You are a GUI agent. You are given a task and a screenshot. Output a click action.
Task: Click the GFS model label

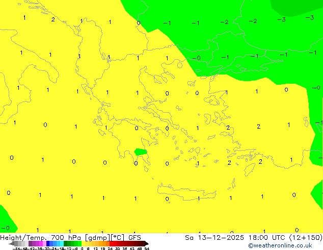(134, 237)
